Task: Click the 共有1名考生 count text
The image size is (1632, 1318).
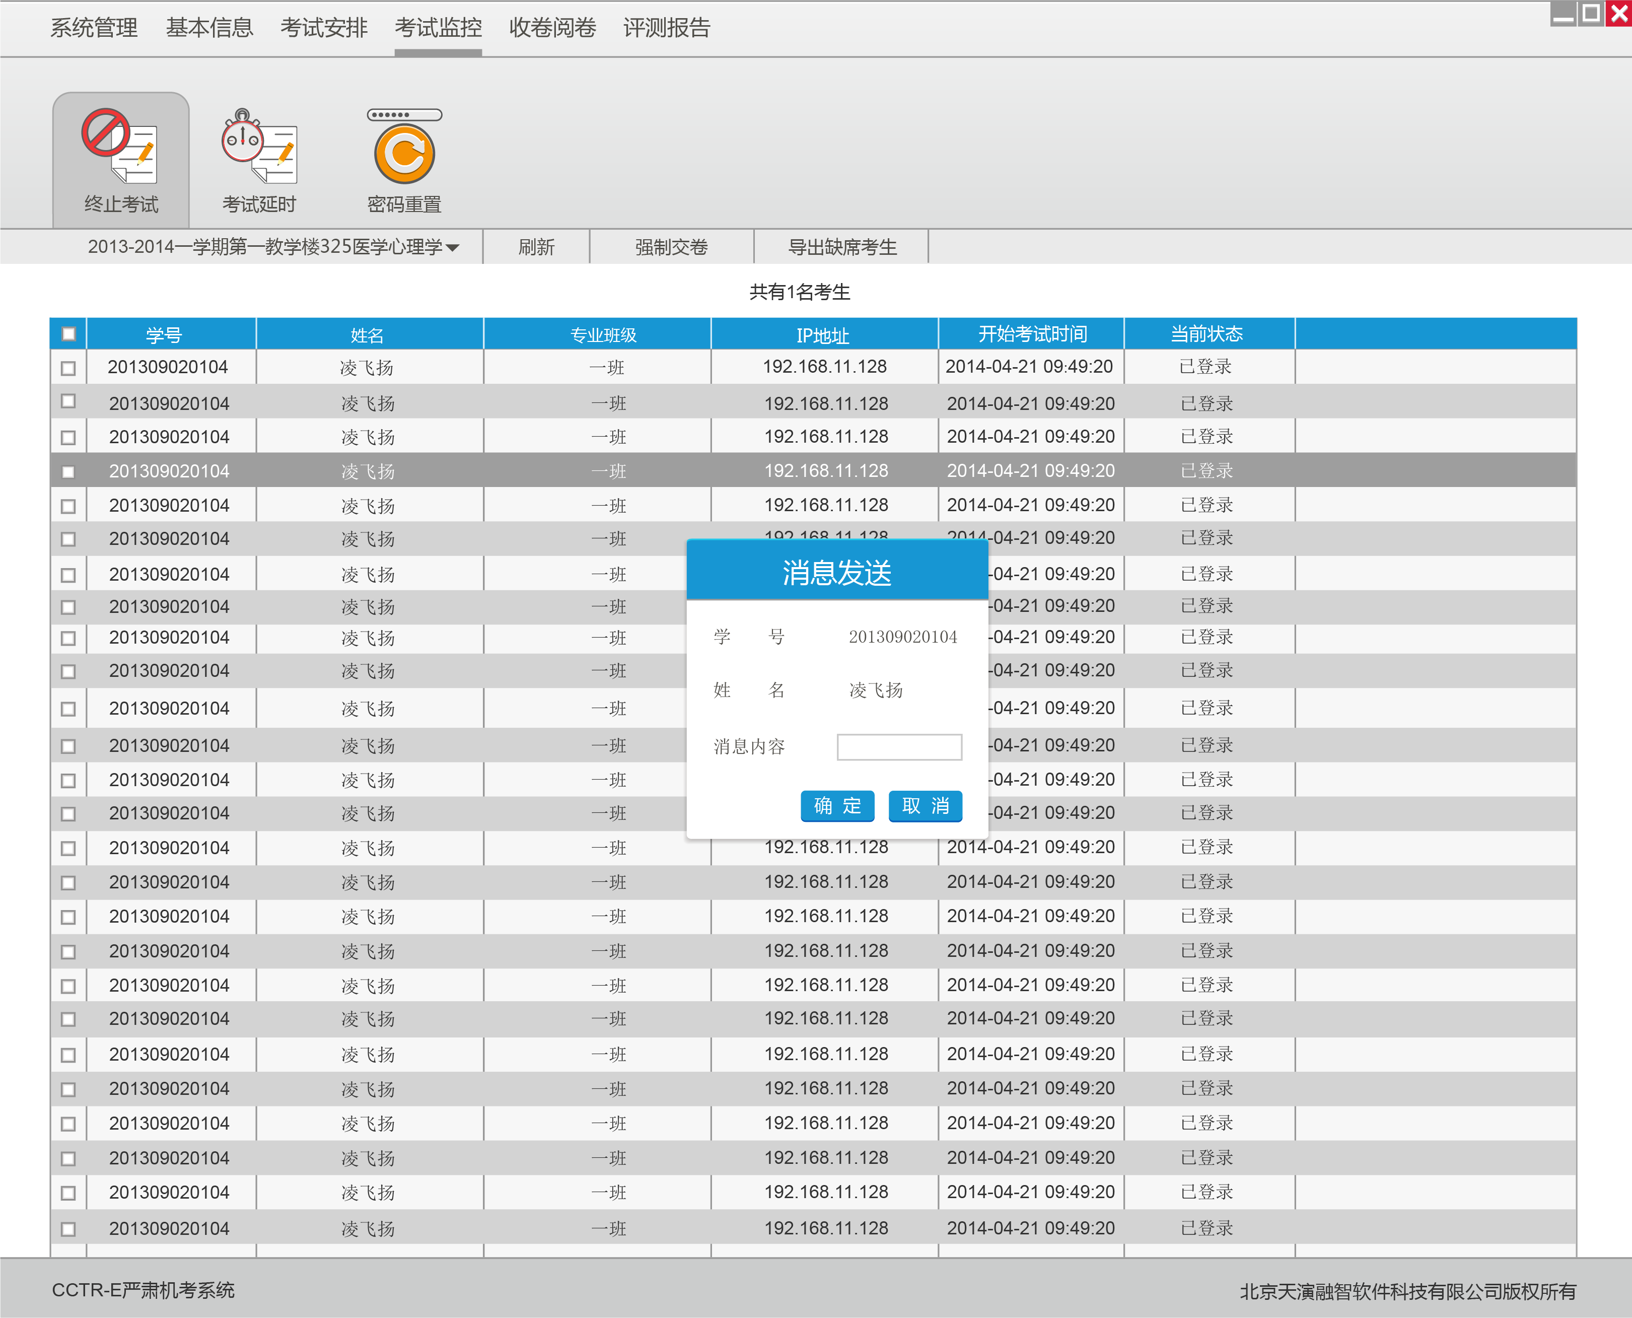Action: pos(800,292)
